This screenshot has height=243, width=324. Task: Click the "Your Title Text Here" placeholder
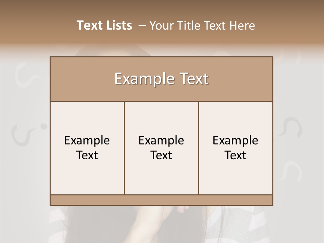202,26
